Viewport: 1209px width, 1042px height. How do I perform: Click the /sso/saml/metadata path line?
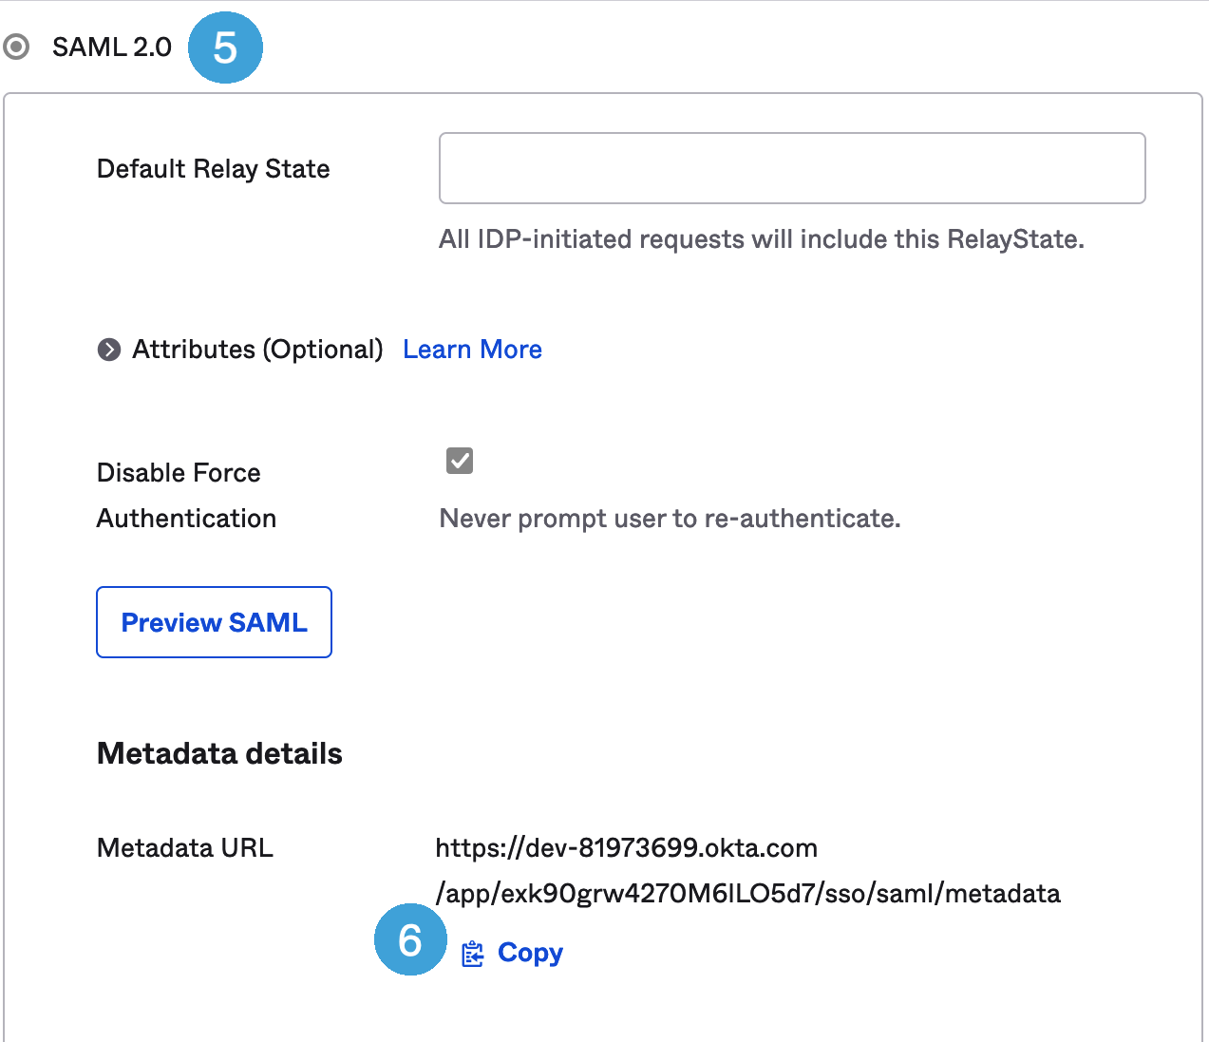pos(747,894)
